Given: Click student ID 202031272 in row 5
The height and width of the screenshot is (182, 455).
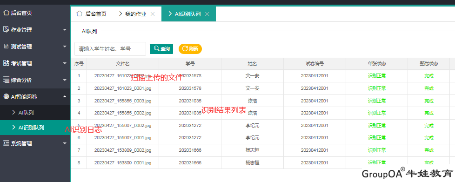Looking at the screenshot, I should (x=190, y=125).
